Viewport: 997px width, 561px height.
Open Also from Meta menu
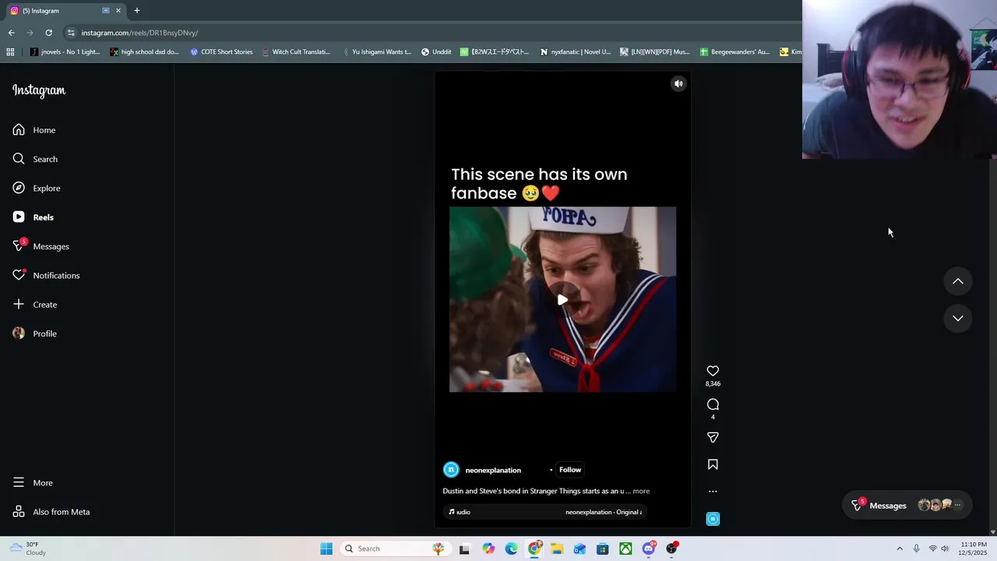[x=51, y=512]
